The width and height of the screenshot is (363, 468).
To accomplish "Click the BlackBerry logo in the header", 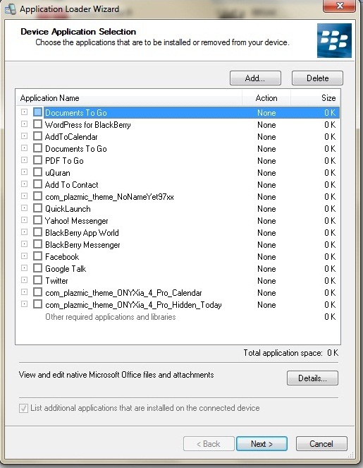I will [x=334, y=41].
